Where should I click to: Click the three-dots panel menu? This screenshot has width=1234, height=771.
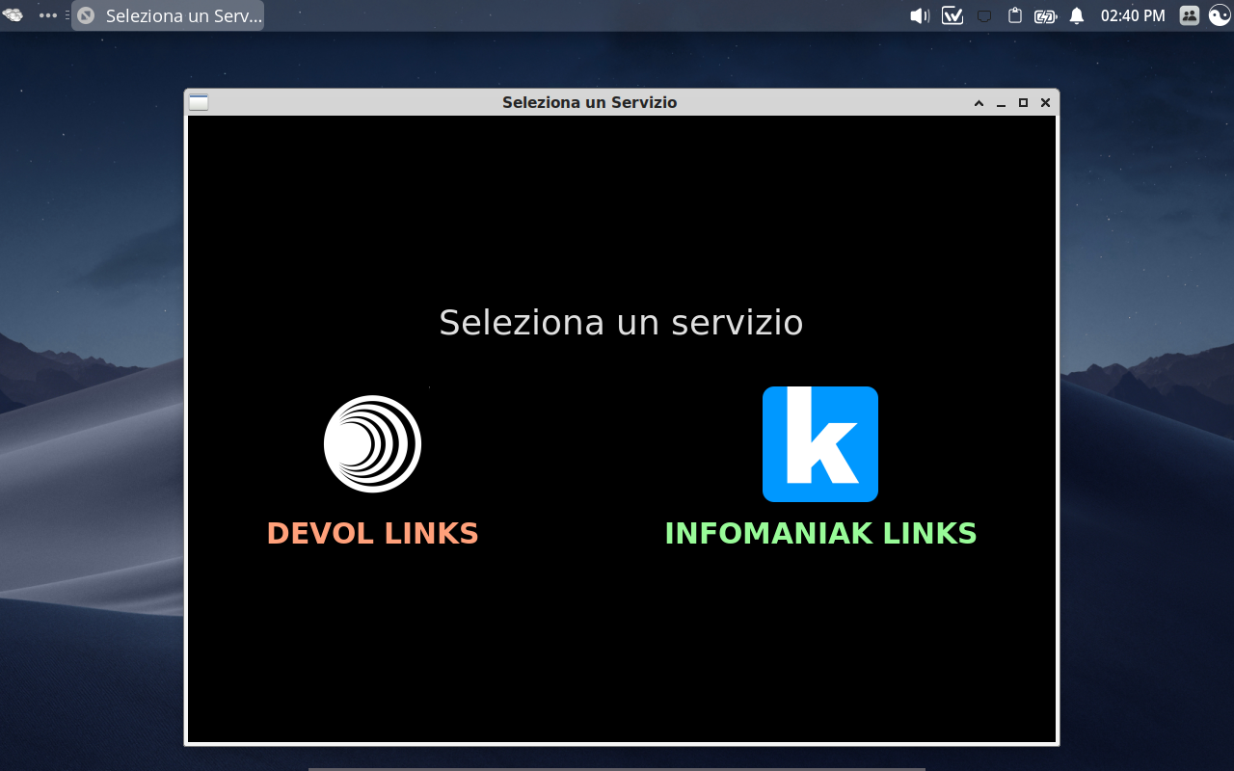pyautogui.click(x=48, y=15)
